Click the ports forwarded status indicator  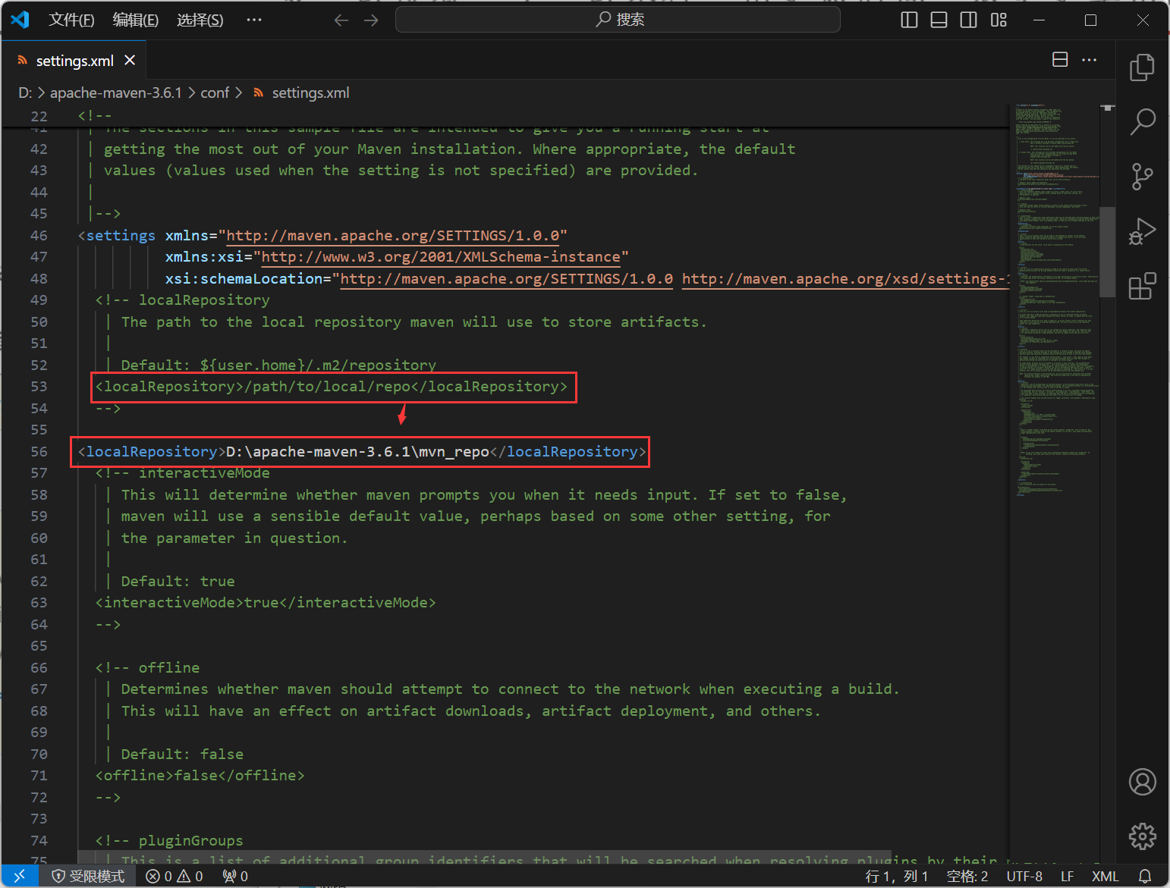tap(235, 876)
